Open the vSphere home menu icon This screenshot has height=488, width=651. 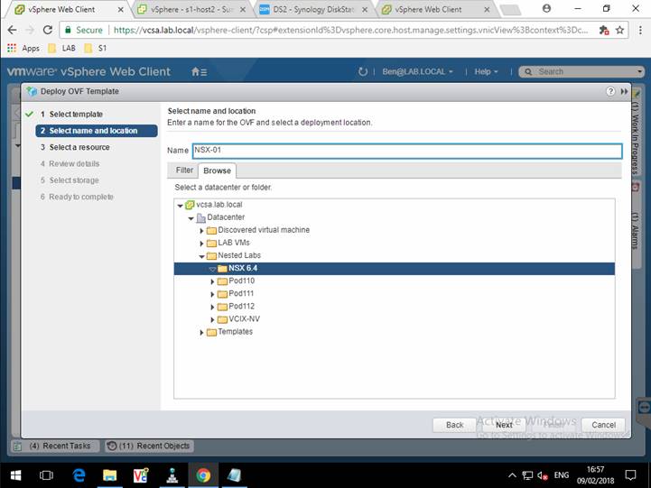199,72
